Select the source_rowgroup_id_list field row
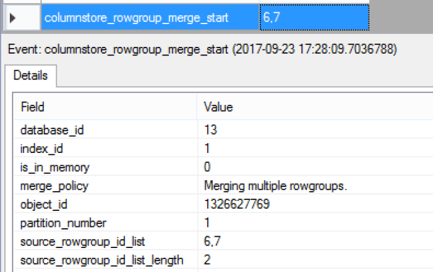Viewport: 433px width, 272px height. (x=84, y=241)
